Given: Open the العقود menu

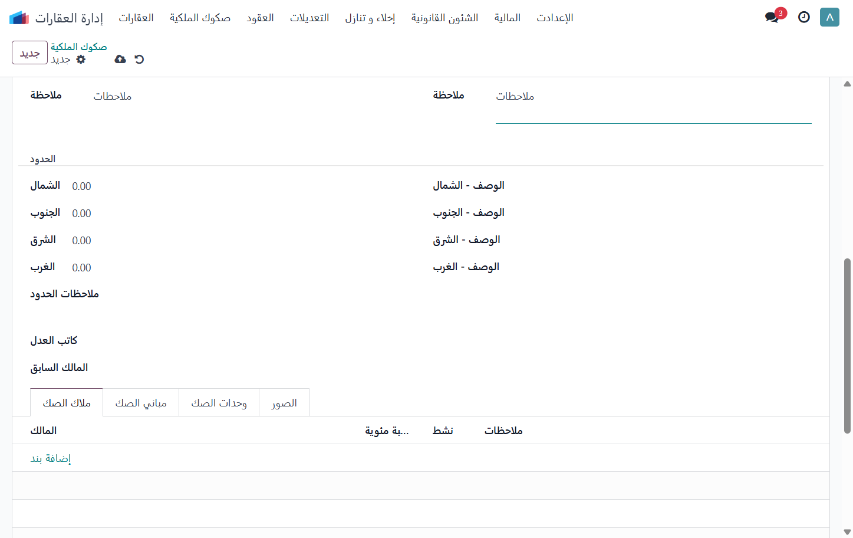Looking at the screenshot, I should pyautogui.click(x=260, y=18).
